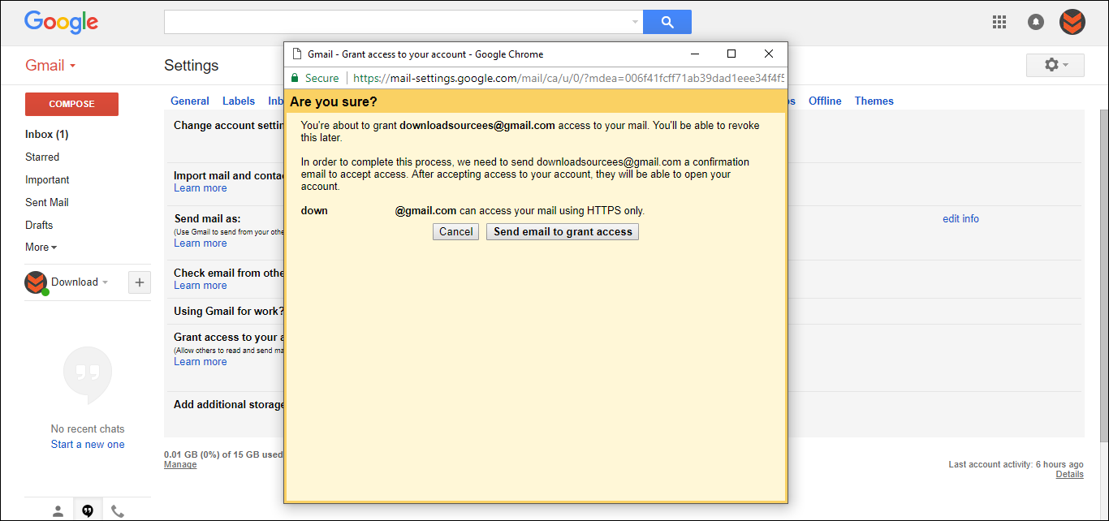Maximize the Grant access popup window
The width and height of the screenshot is (1109, 521).
(731, 54)
